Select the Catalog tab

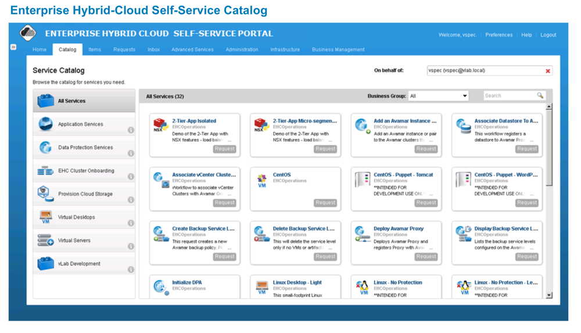coord(67,49)
